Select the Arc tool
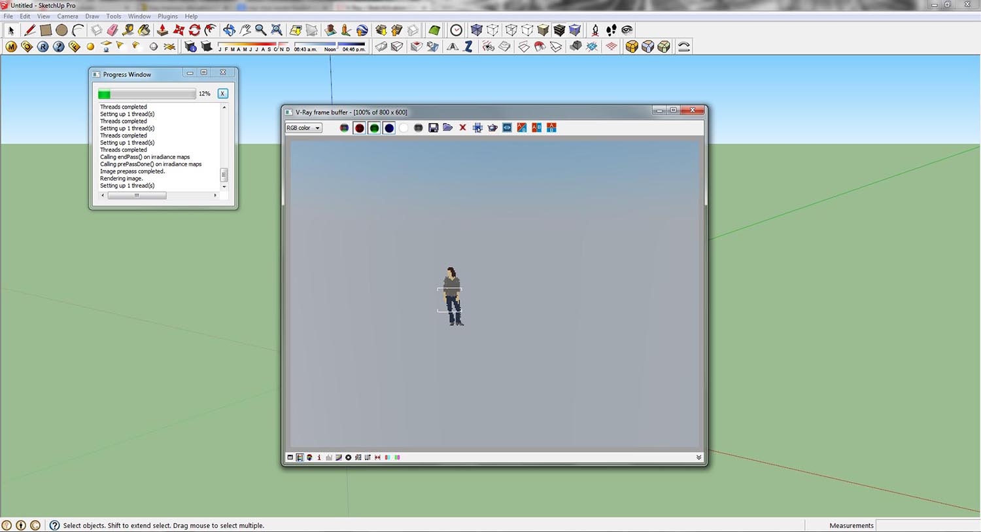Viewport: 981px width, 532px height. (78, 30)
